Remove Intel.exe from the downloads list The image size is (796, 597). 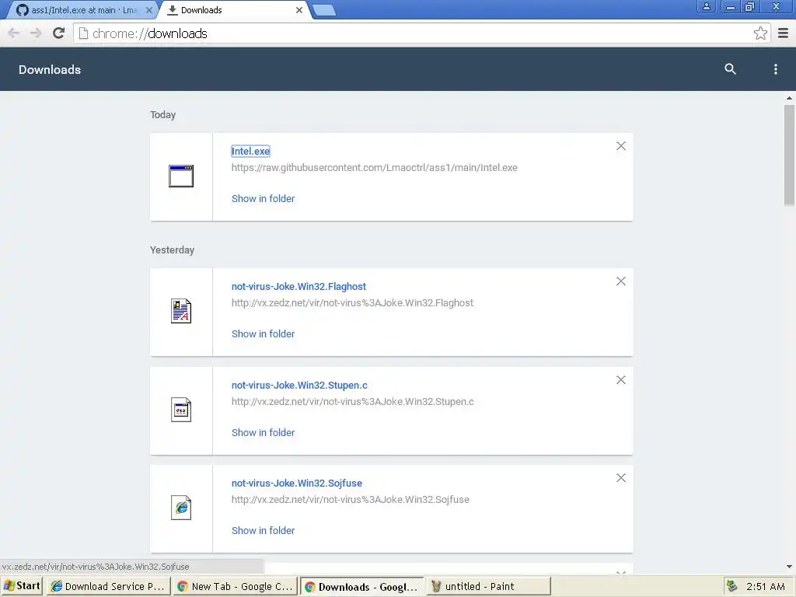point(621,146)
